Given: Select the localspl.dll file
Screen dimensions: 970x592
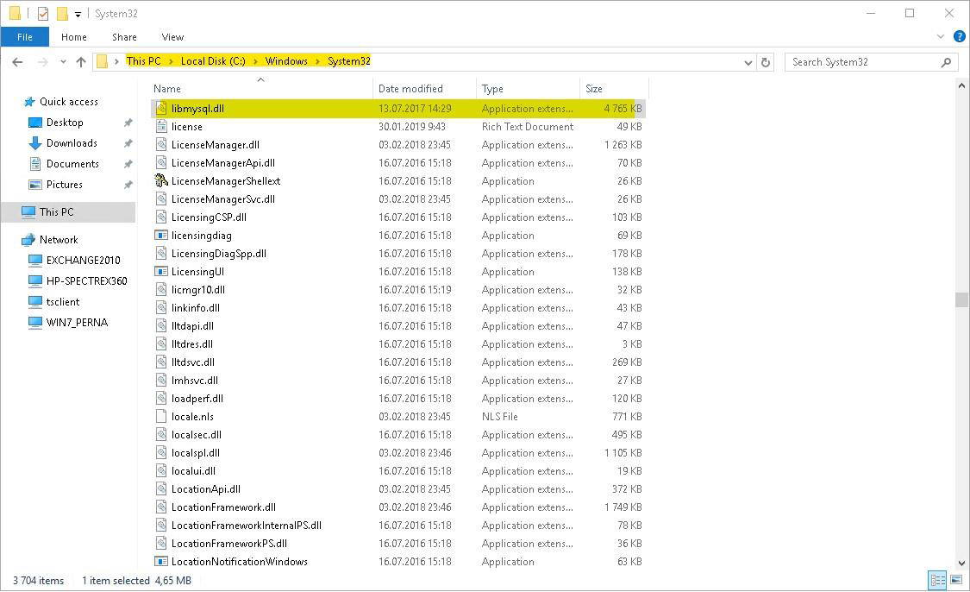Looking at the screenshot, I should [196, 453].
